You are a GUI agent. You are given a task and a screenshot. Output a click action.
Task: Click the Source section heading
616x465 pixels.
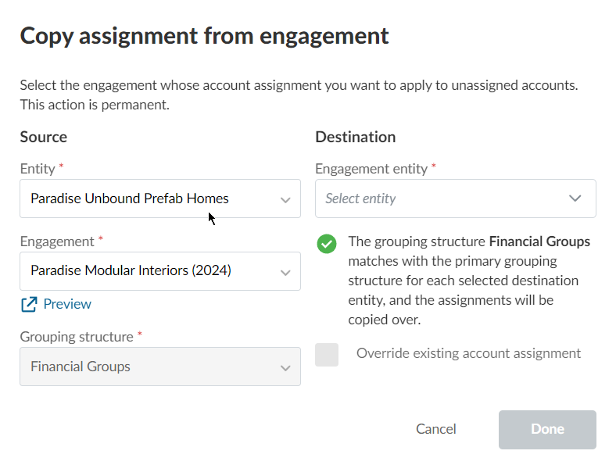coord(44,137)
